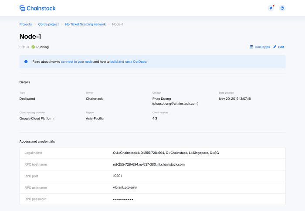Open 'connect to your node' link
Screen dimensions: 305x211
pyautogui.click(x=77, y=61)
